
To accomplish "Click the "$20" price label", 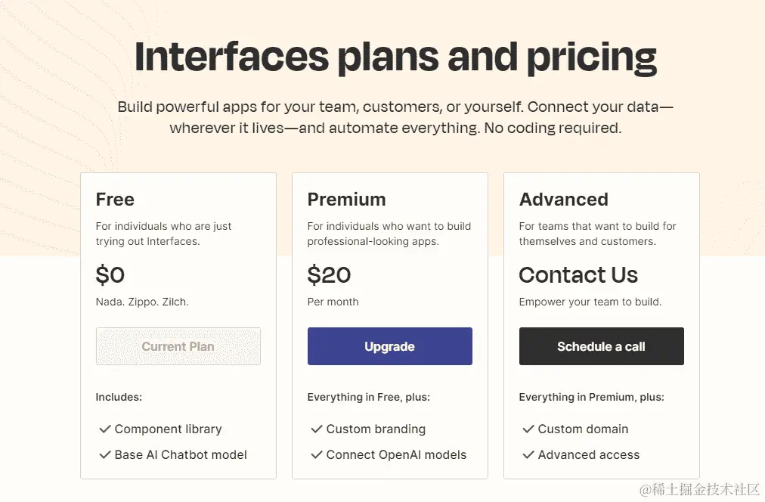I will (330, 274).
